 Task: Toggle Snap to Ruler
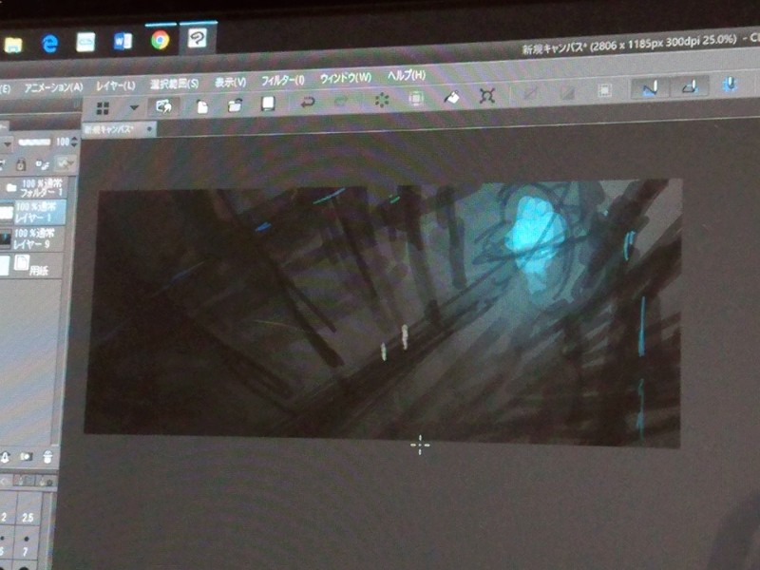(650, 88)
